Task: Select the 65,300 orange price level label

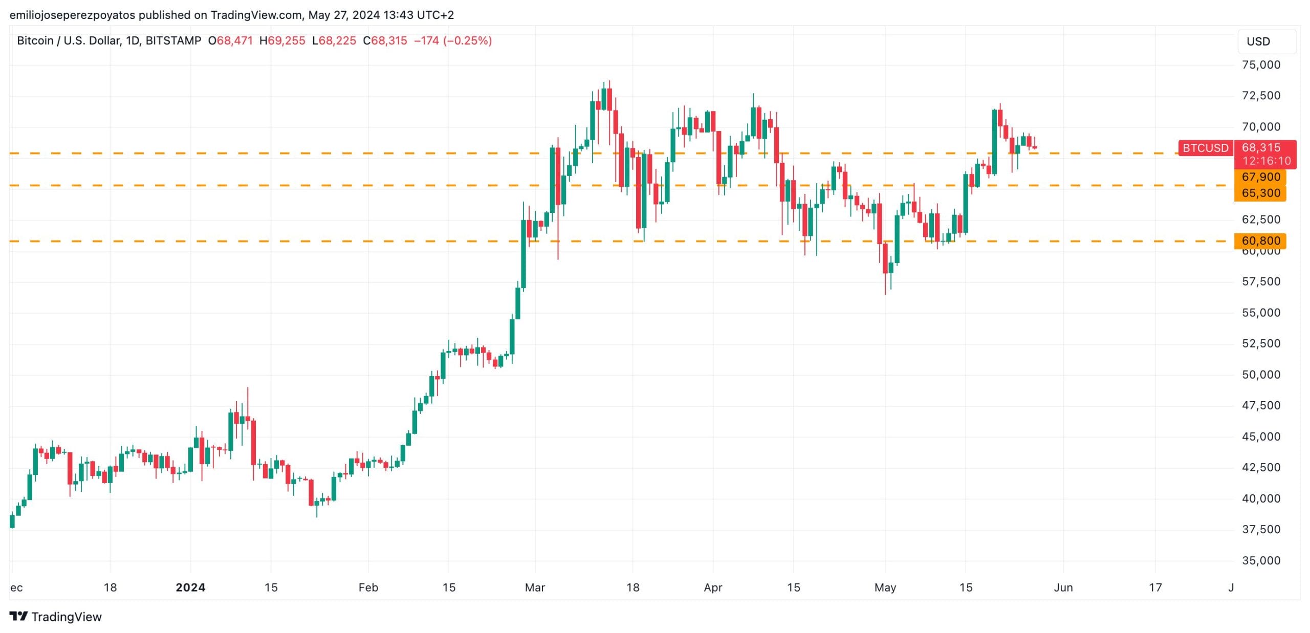Action: [x=1260, y=193]
